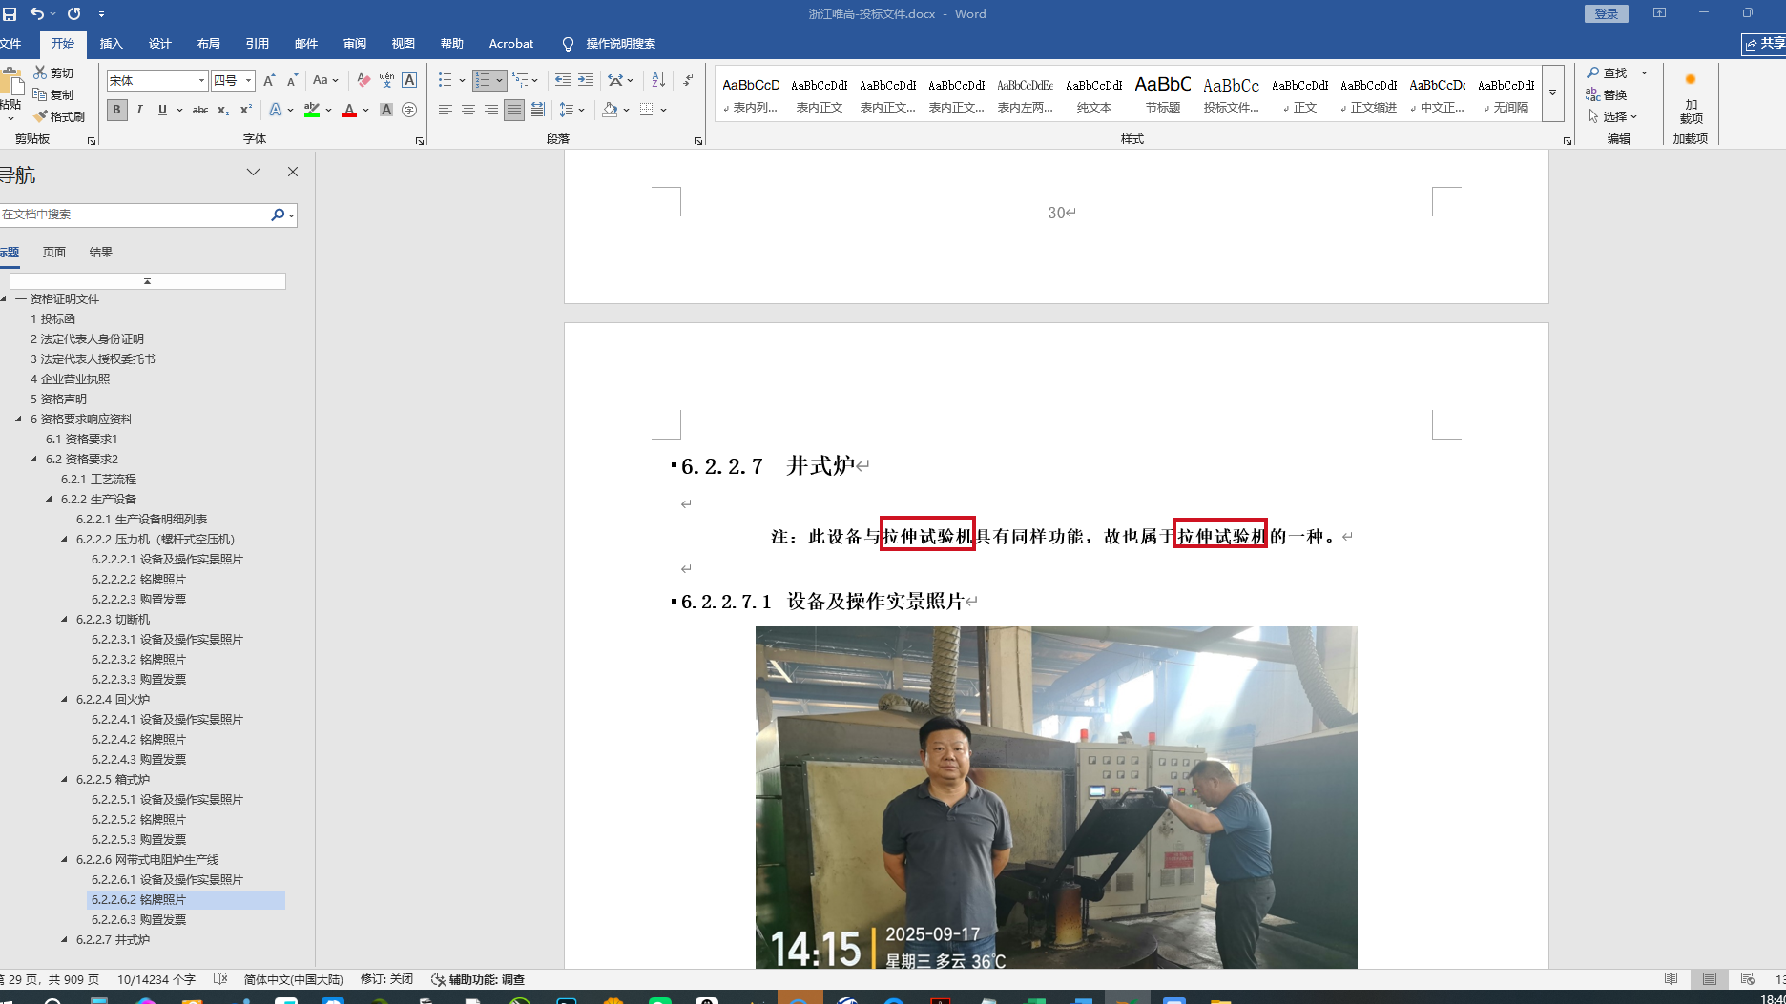Open the 视图 ribbon tab

404,44
